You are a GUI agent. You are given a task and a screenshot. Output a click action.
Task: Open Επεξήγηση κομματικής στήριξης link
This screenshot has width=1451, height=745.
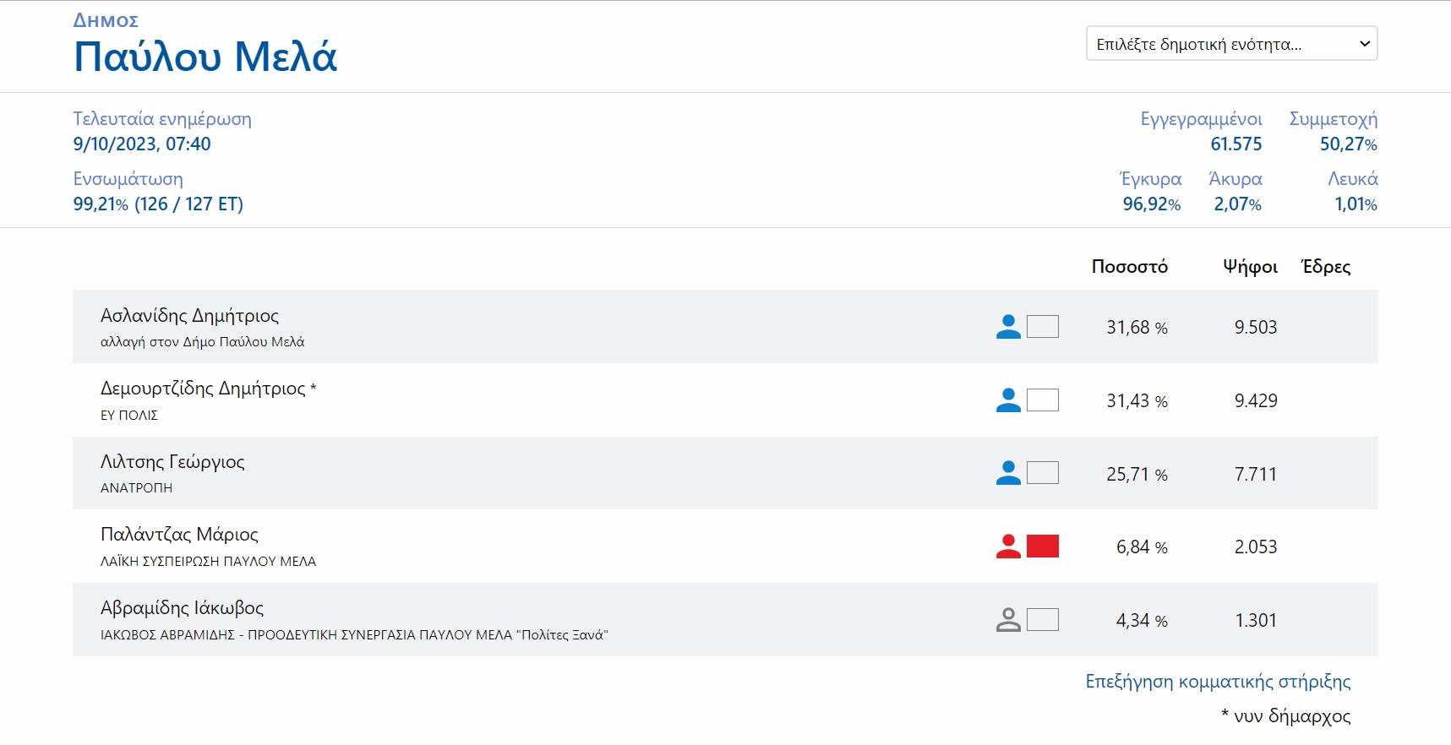[1218, 682]
